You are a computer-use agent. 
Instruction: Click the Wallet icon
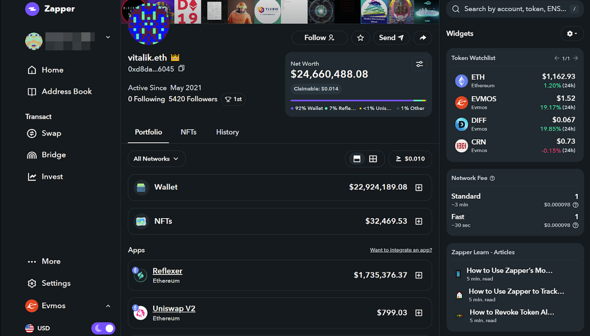point(141,187)
